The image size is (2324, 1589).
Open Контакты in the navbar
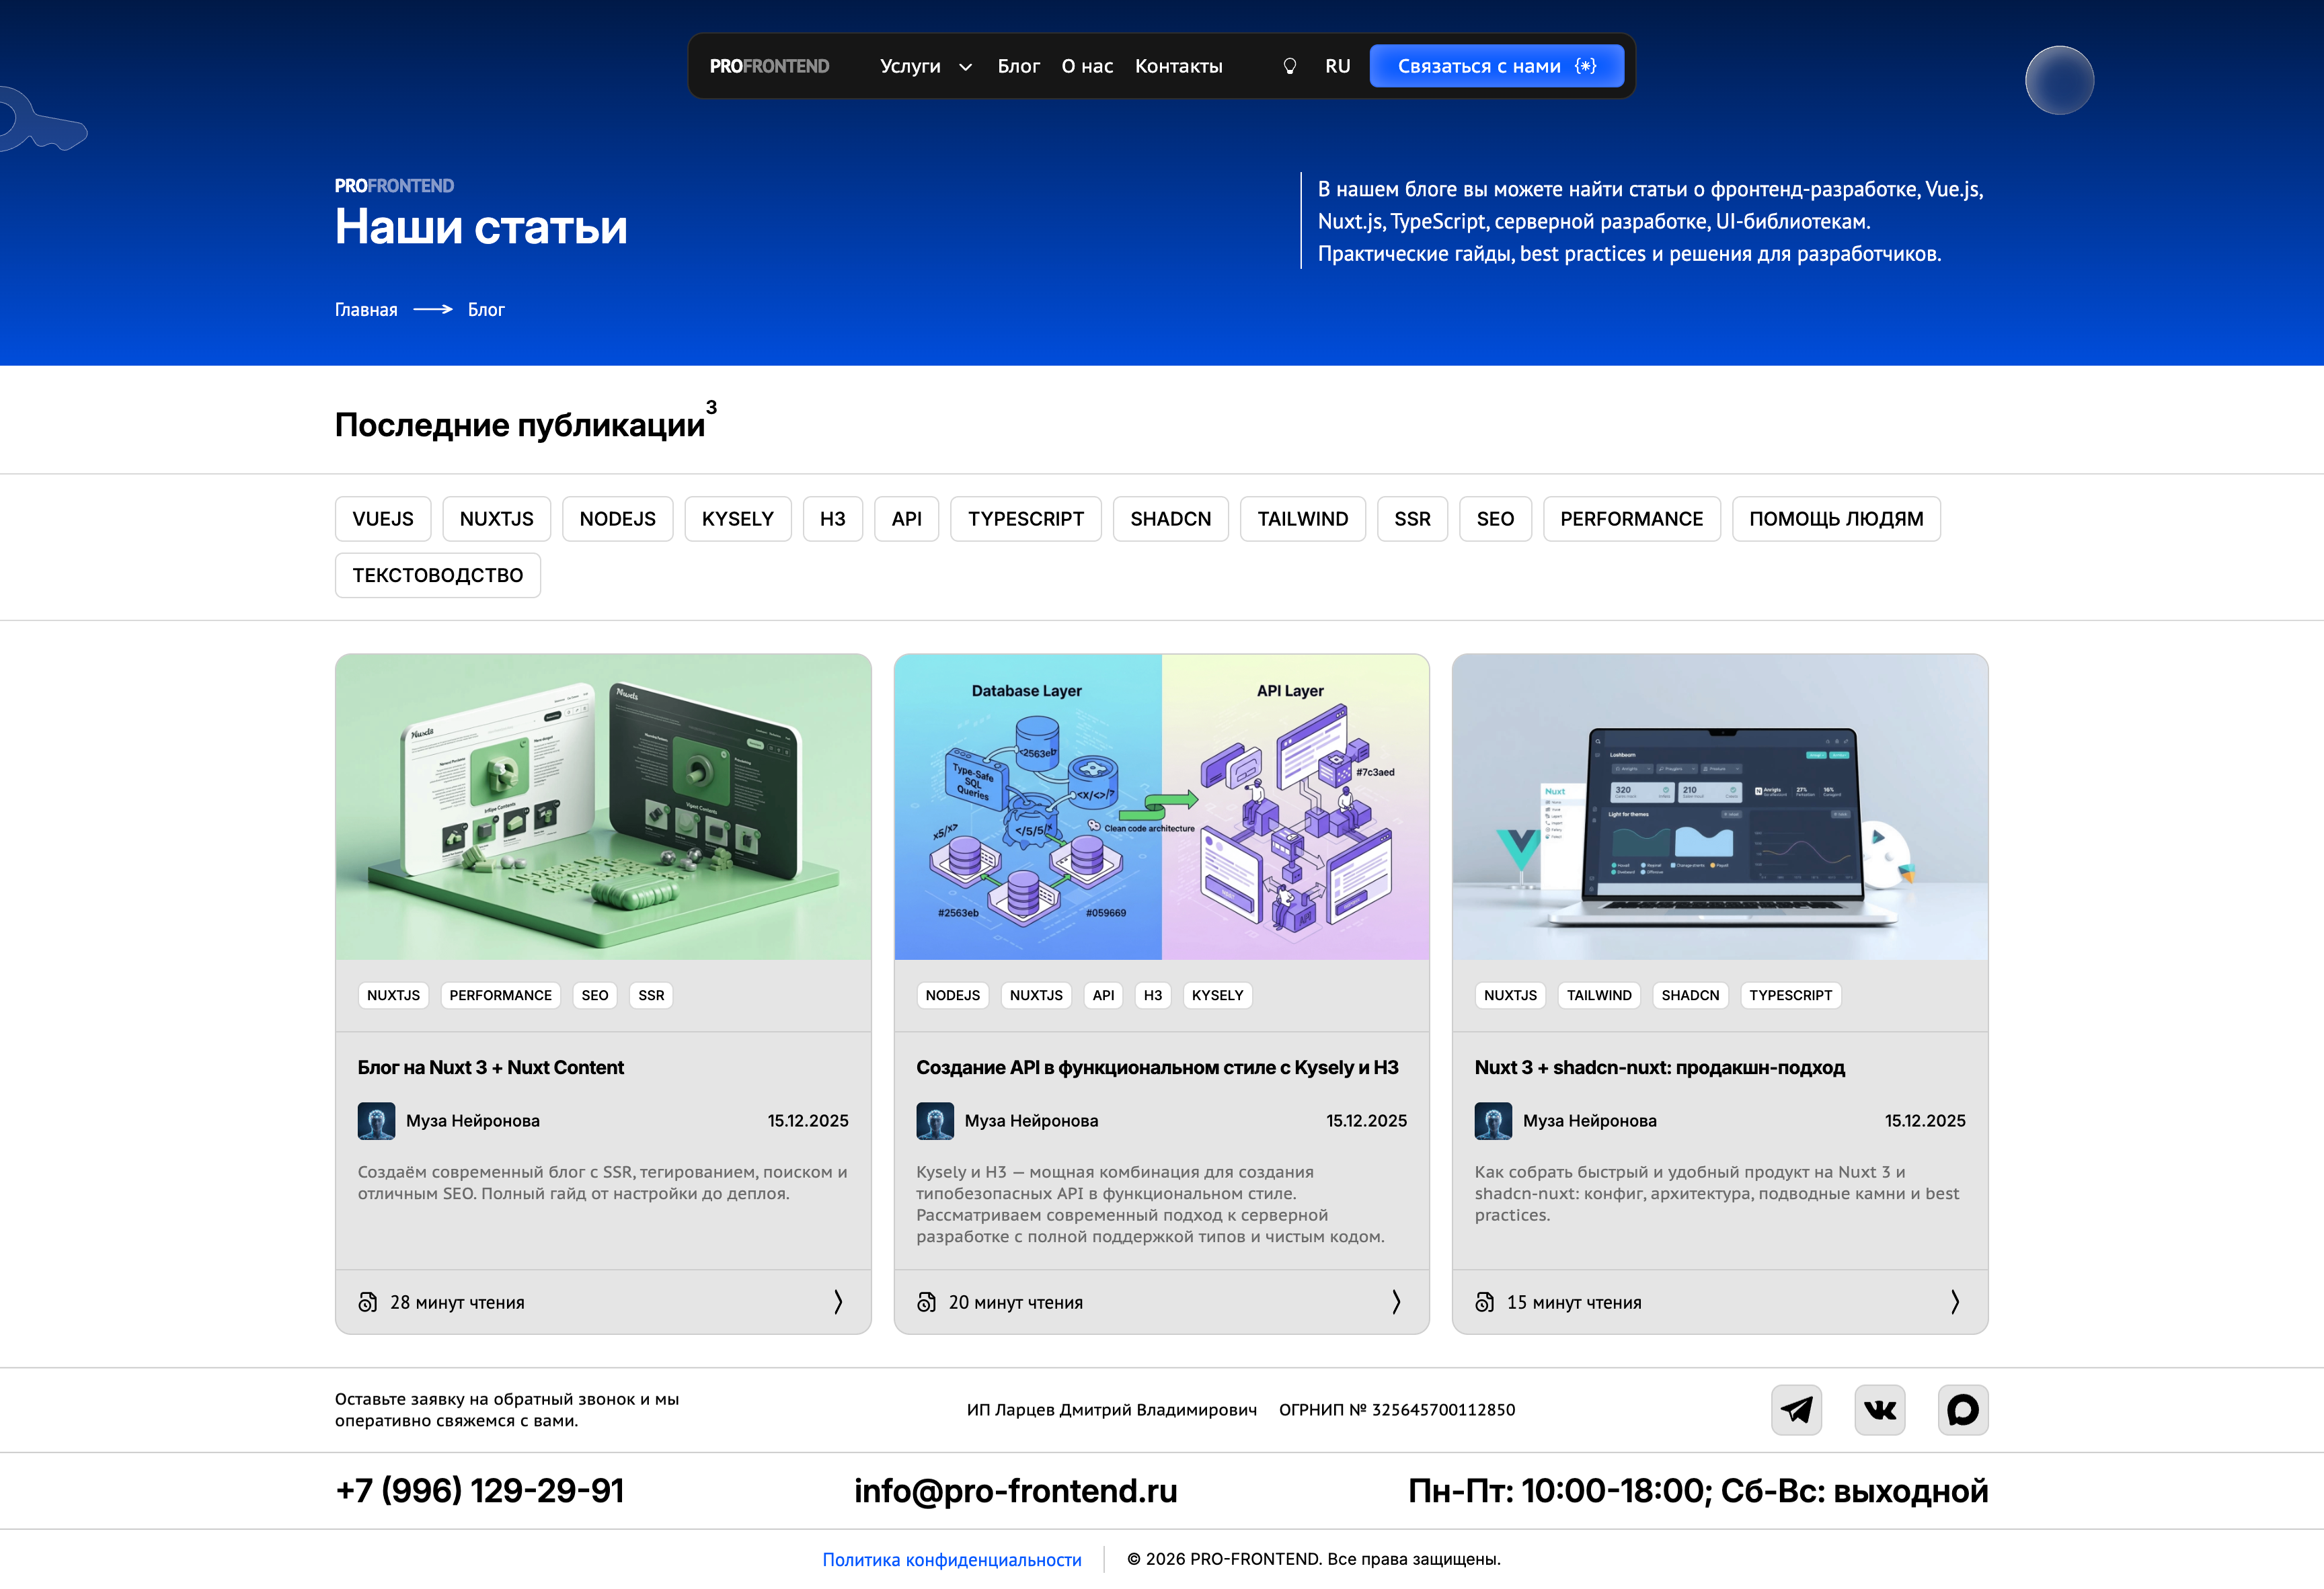1178,66
